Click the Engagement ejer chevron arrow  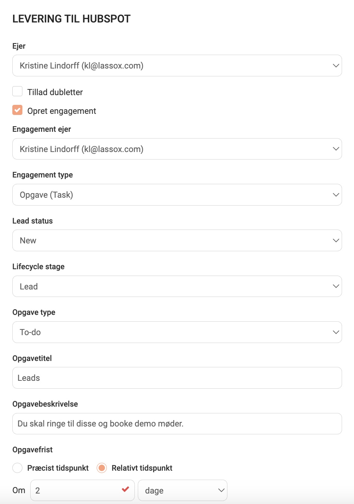point(336,149)
